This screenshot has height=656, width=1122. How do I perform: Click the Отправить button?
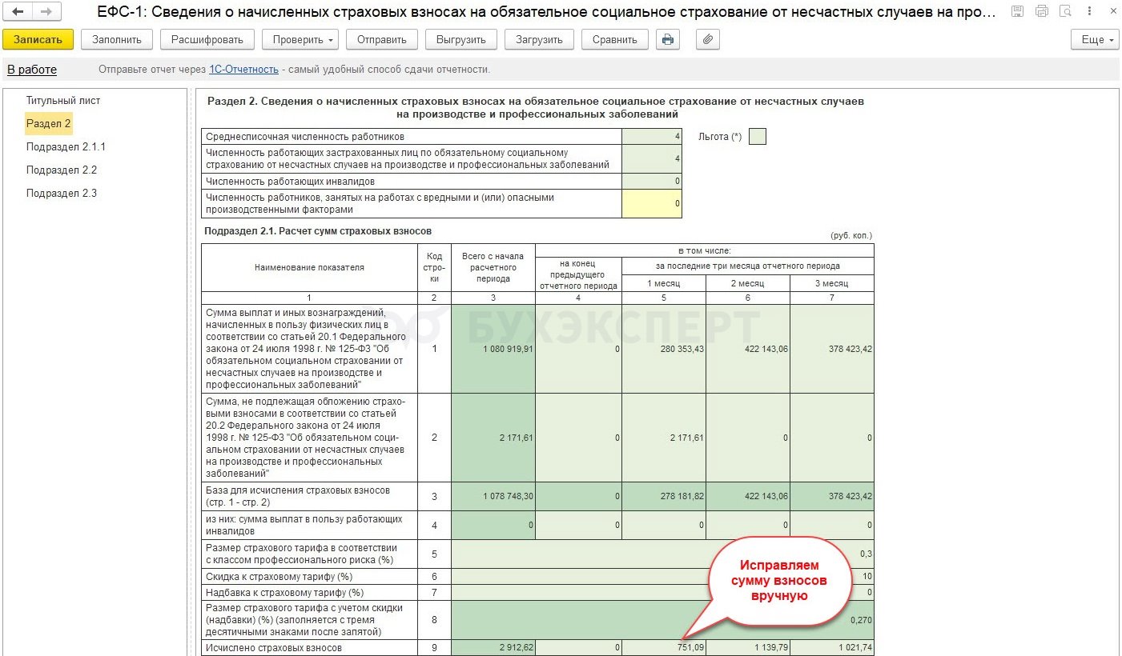tap(382, 39)
